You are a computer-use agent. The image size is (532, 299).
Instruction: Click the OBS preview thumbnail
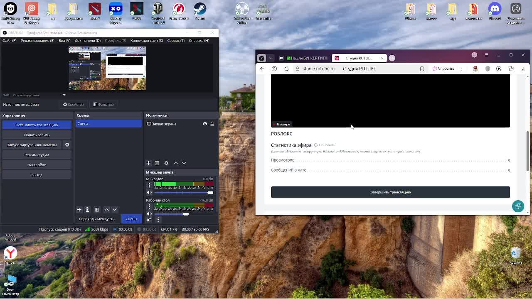point(107,68)
